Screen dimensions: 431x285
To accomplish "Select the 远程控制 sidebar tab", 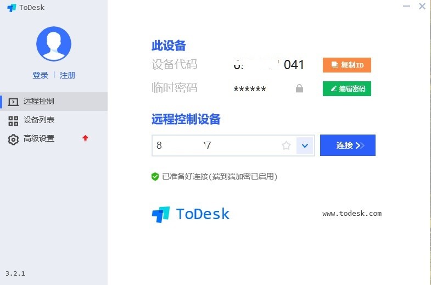I will tap(54, 102).
